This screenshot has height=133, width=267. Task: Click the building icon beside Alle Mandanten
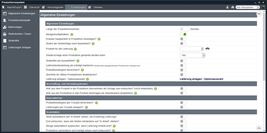point(232,7)
